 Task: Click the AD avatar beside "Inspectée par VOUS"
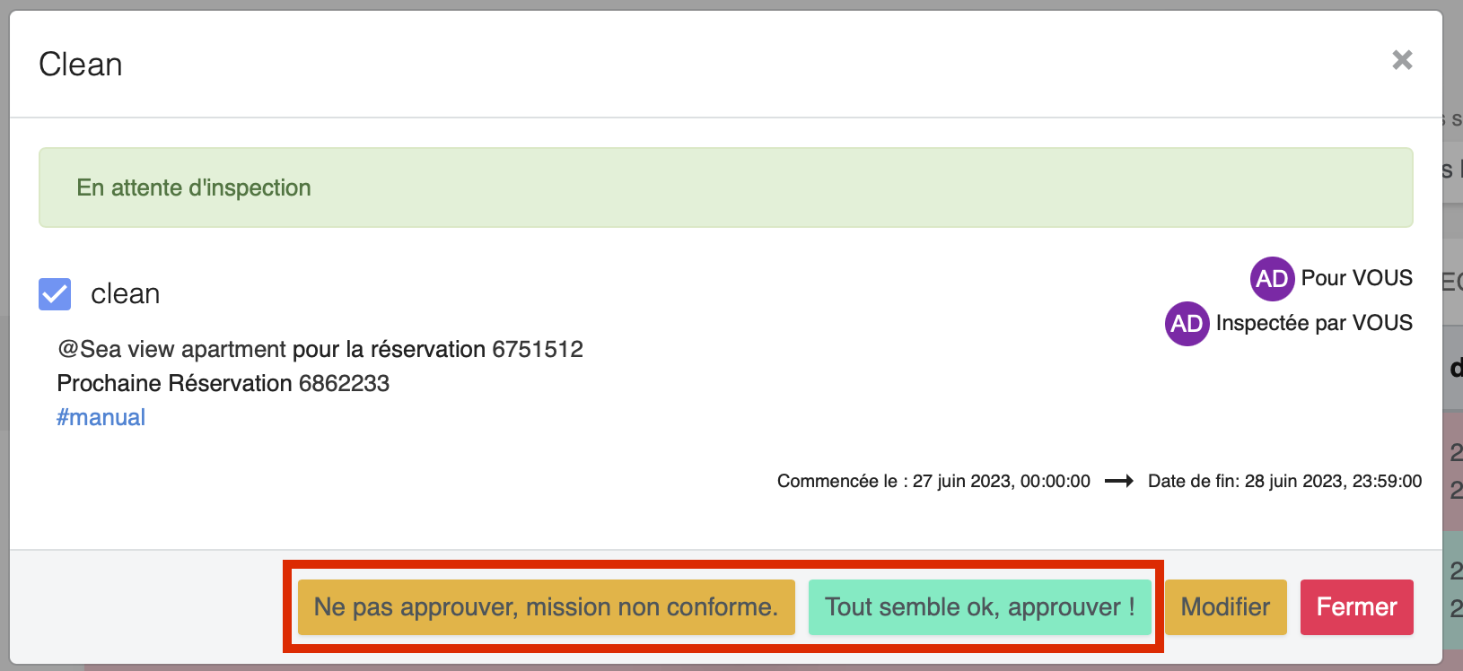[x=1187, y=324]
